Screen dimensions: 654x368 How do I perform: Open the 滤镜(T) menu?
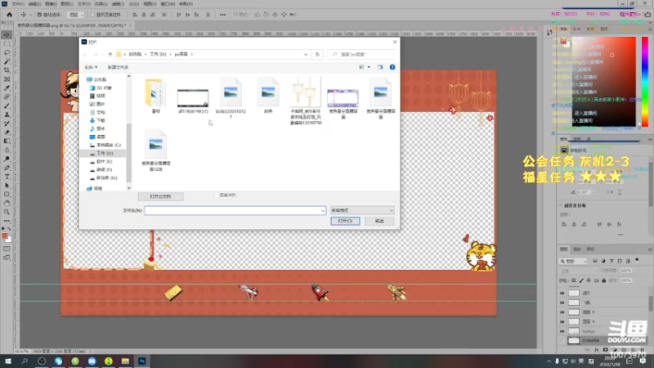point(118,4)
